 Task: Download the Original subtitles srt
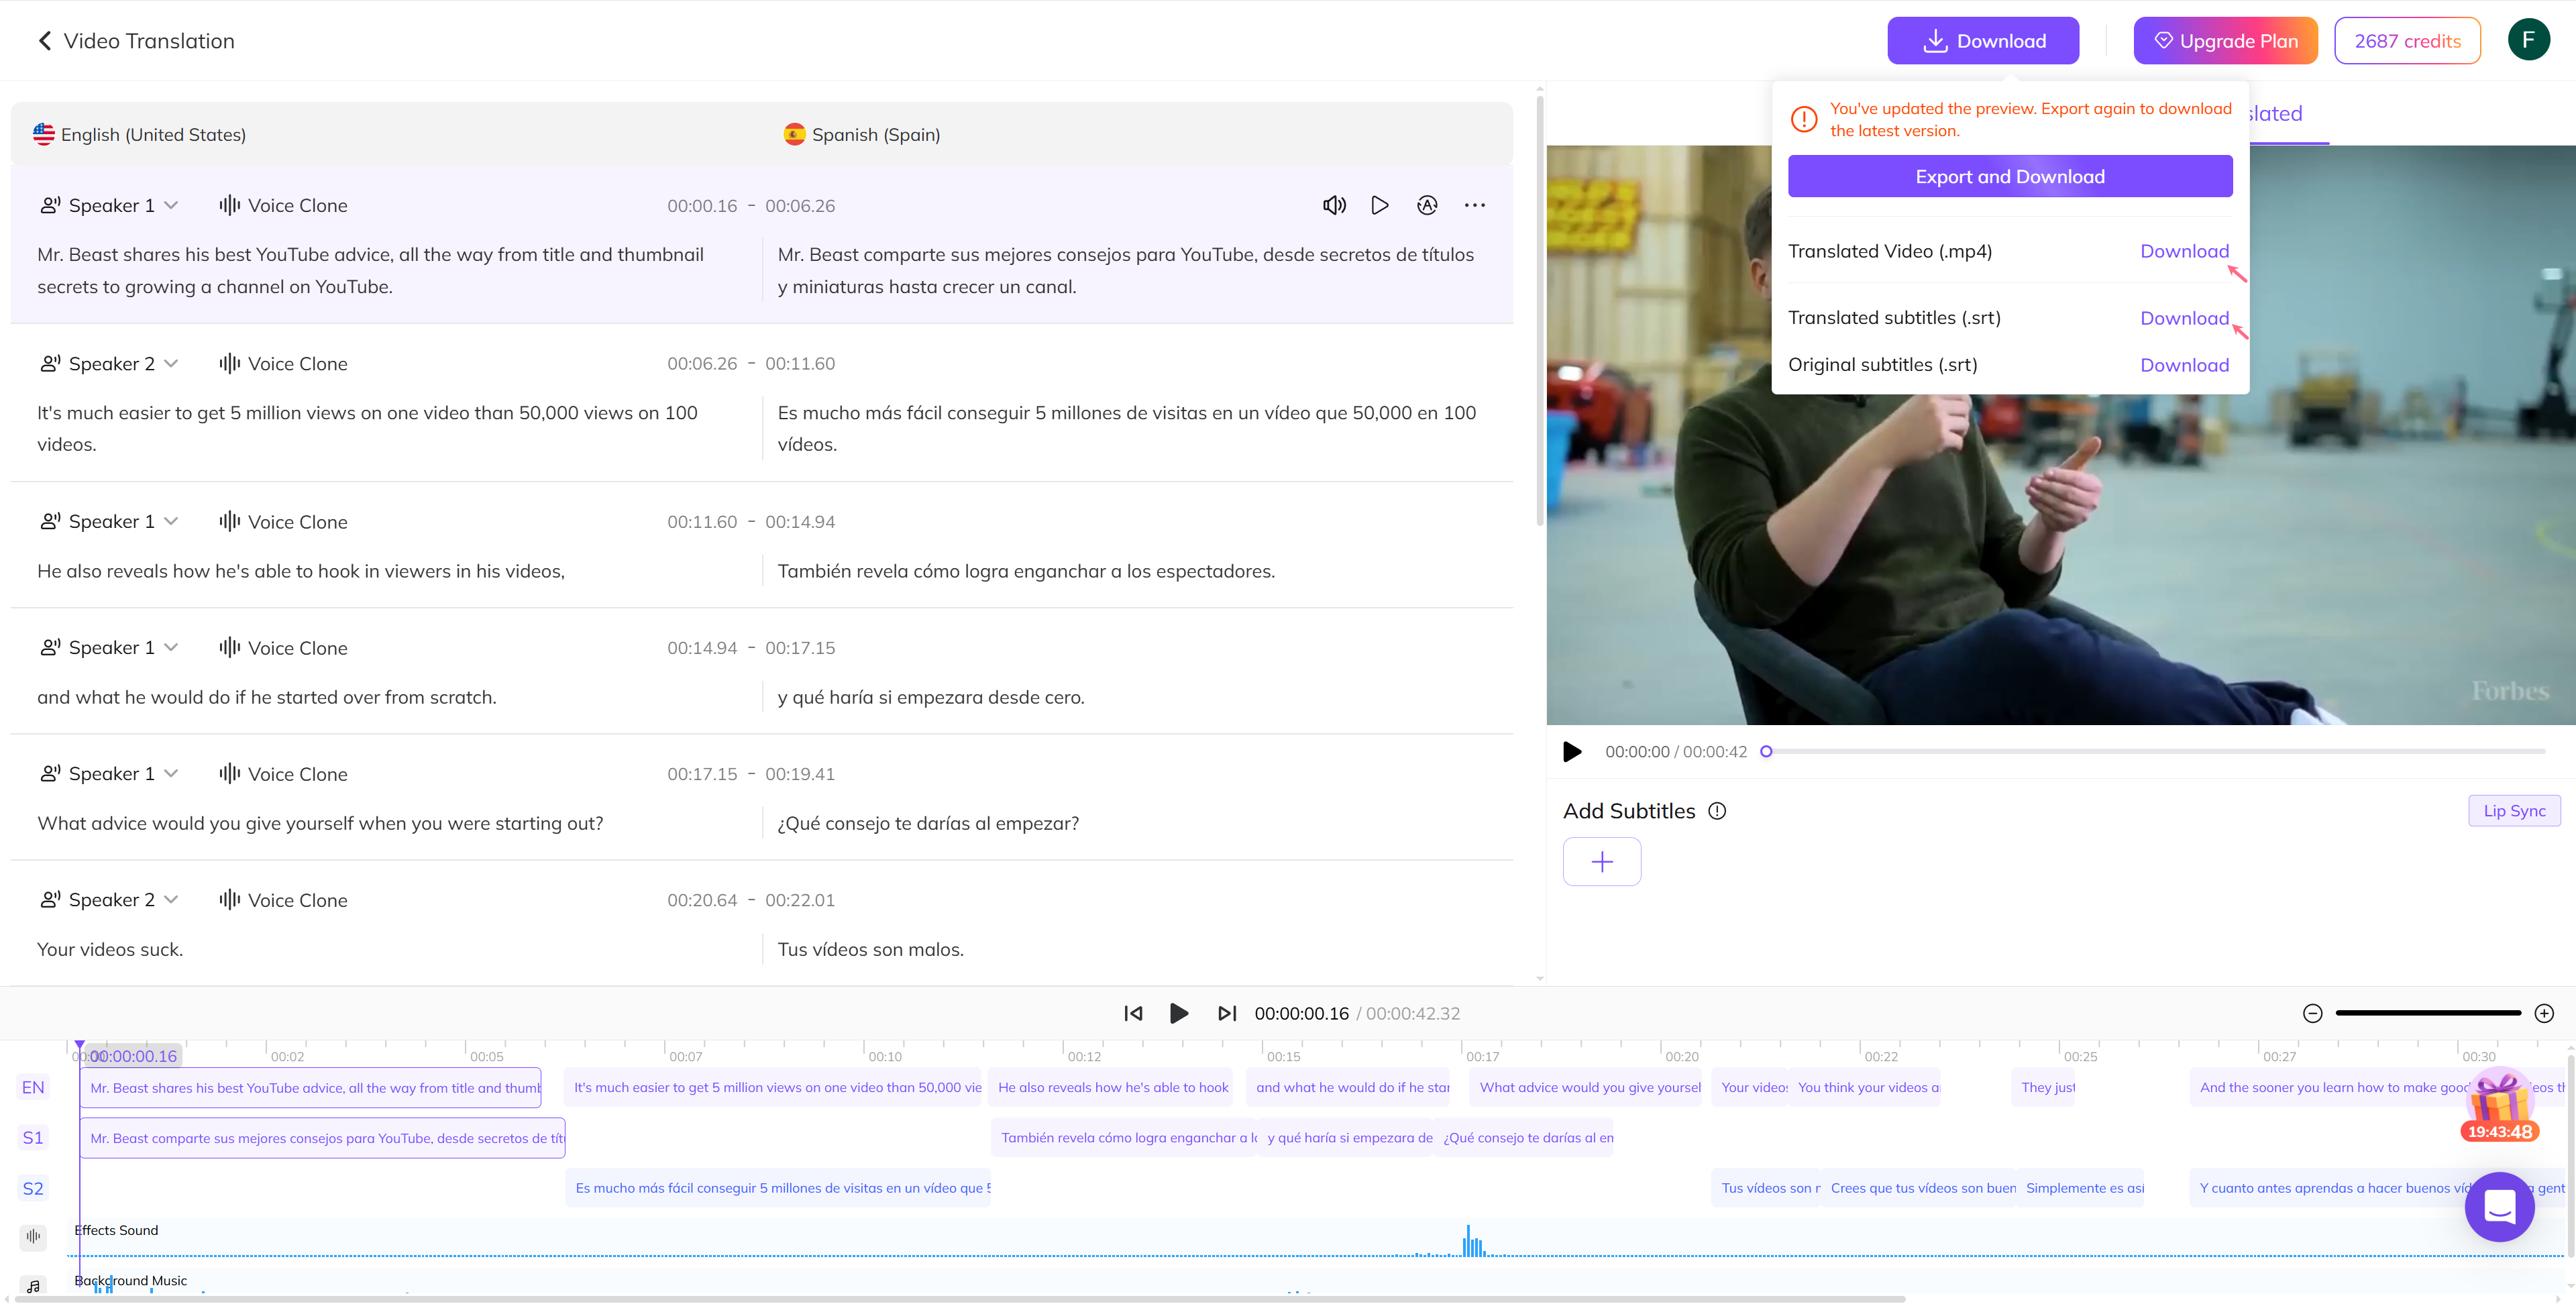(x=2184, y=365)
